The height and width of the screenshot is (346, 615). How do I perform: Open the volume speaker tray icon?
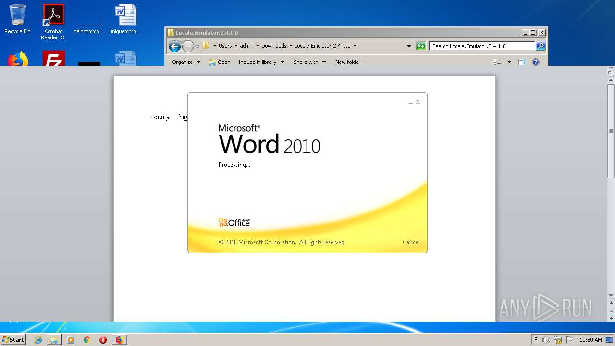pos(546,340)
